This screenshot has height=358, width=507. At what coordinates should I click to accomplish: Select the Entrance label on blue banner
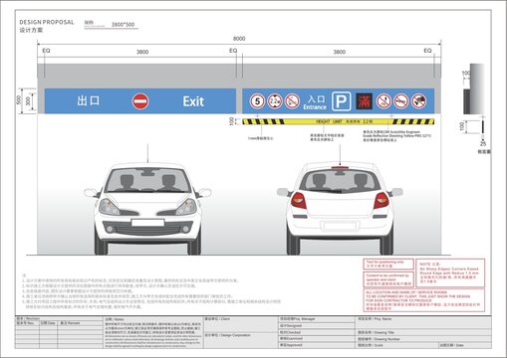315,107
